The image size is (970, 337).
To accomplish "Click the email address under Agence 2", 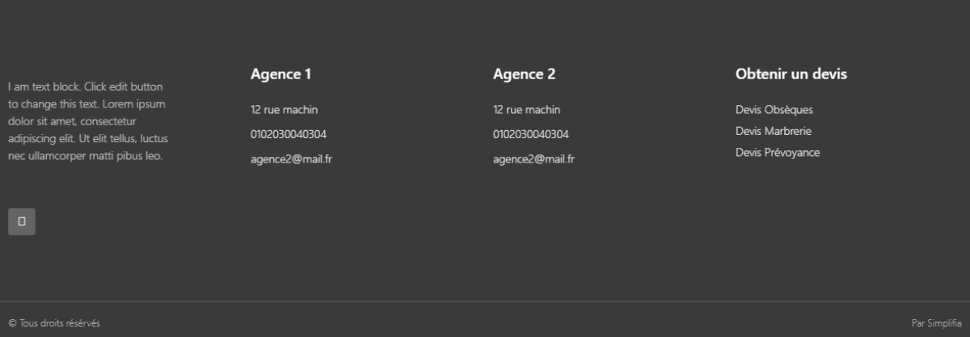I will (x=533, y=159).
